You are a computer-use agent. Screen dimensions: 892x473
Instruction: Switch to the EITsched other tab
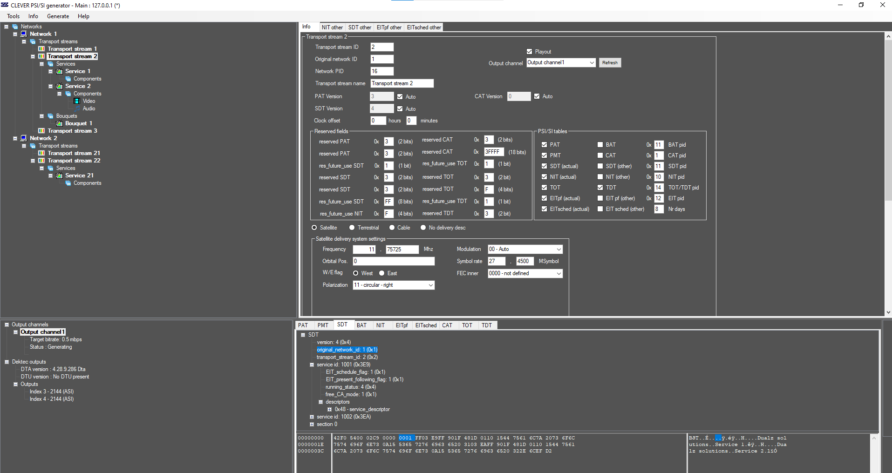[424, 27]
